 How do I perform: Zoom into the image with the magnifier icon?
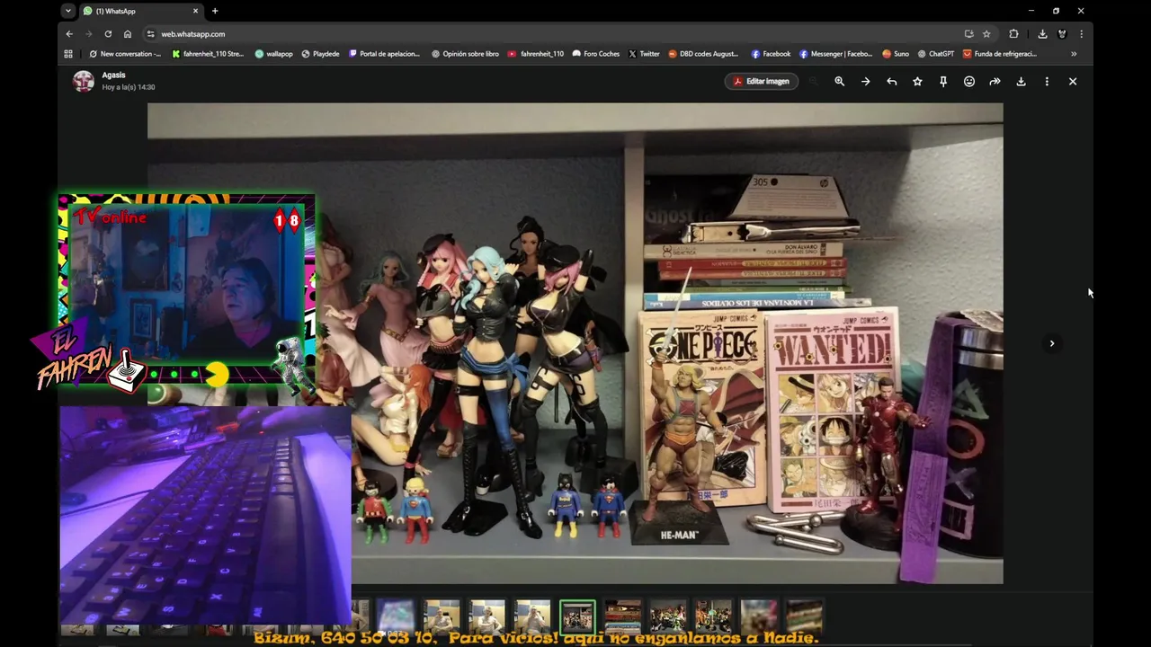pos(839,81)
